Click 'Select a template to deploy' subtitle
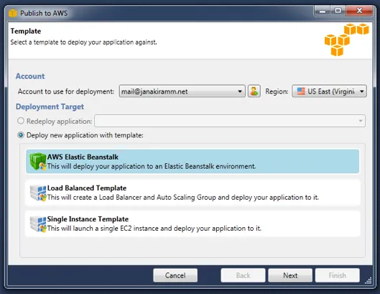Screen dimensions: 380x294 pos(83,42)
